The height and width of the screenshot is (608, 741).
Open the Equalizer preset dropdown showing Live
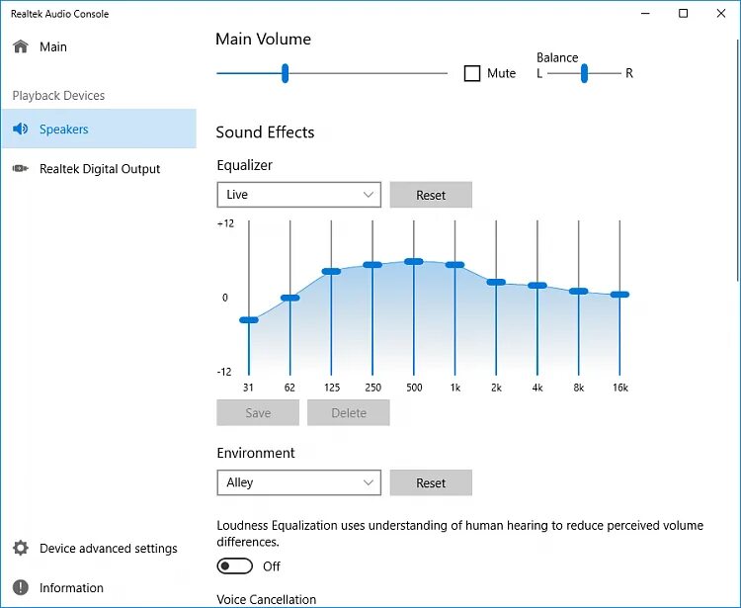(298, 195)
